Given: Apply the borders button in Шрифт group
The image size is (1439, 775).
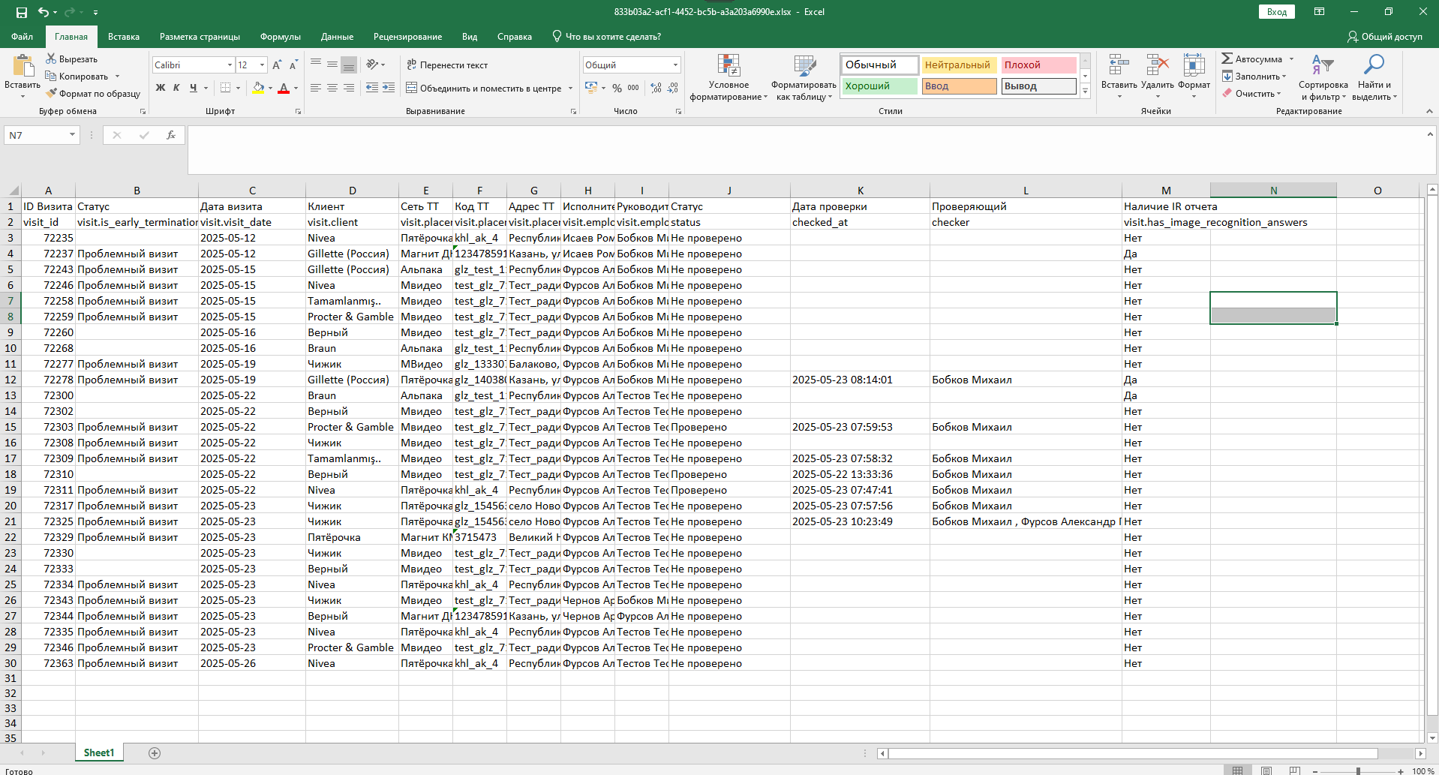Looking at the screenshot, I should (225, 88).
